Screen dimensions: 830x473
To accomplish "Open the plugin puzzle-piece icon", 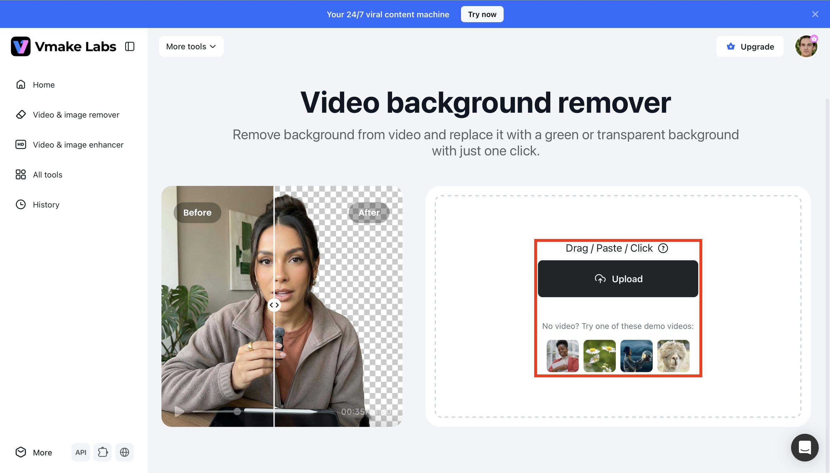I will pos(103,452).
